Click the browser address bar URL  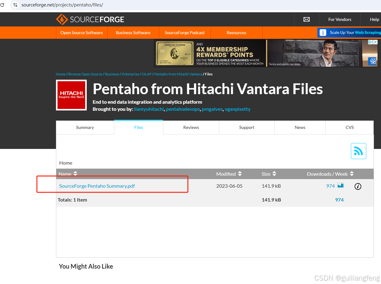(62, 5)
